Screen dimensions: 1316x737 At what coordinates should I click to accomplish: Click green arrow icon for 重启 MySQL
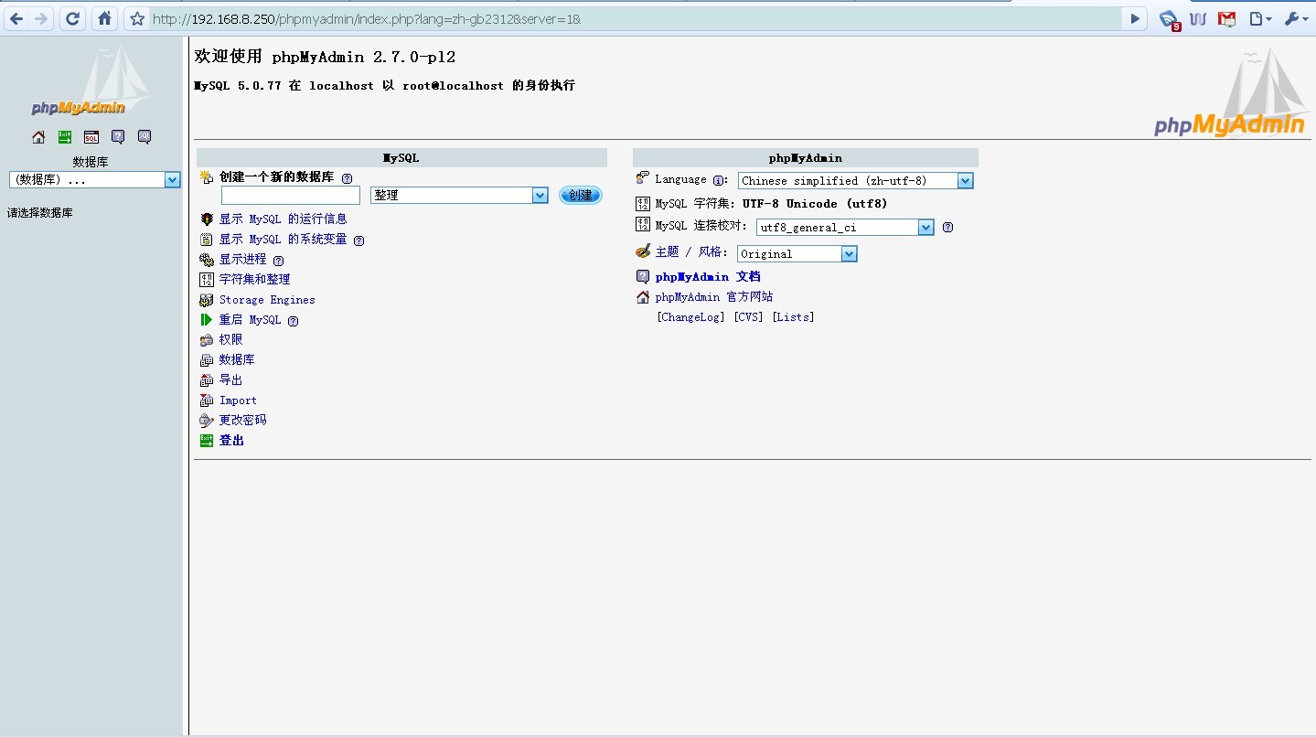click(x=207, y=320)
